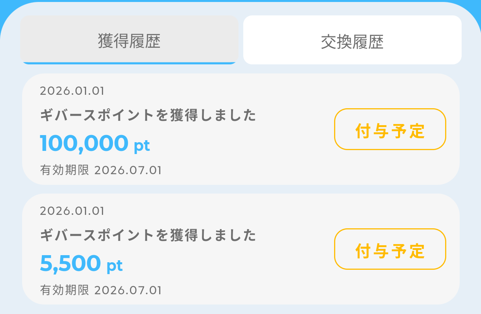Click 付与予定 button for 100,000 pt entry
481x314 pixels.
point(390,130)
